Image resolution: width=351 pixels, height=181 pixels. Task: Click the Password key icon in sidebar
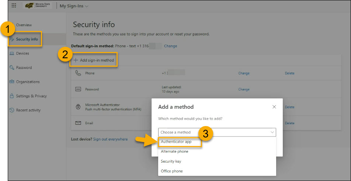[12, 67]
